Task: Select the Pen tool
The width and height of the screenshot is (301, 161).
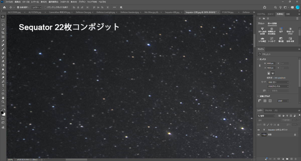Action: 3,82
